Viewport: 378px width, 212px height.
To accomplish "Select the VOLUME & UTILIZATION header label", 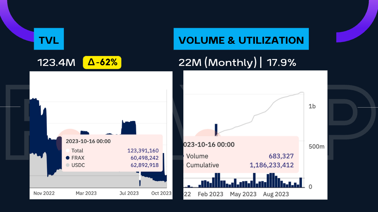I will (x=241, y=40).
